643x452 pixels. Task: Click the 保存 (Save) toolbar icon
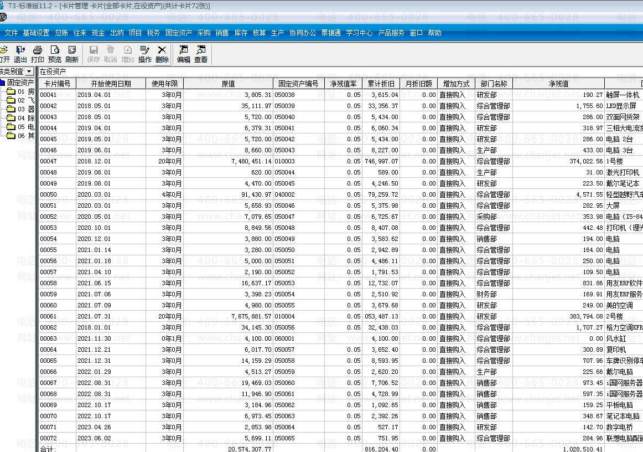point(94,54)
